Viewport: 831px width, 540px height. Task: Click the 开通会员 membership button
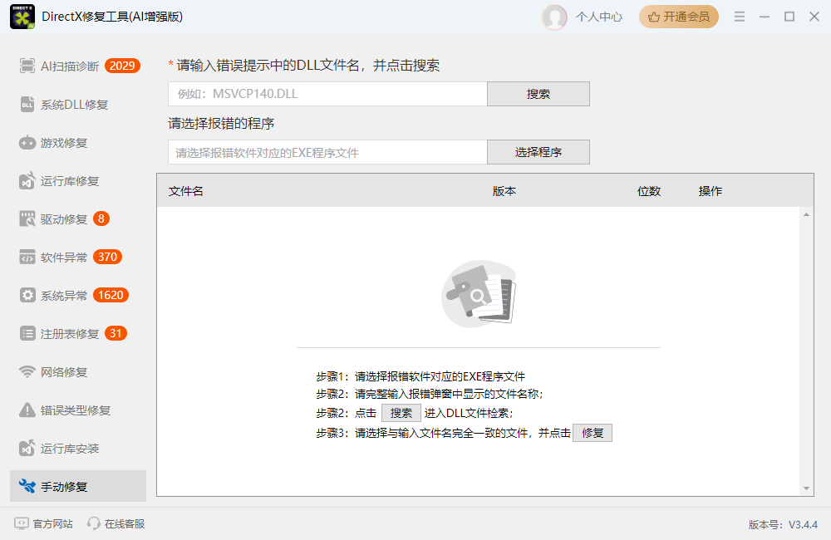tap(679, 17)
